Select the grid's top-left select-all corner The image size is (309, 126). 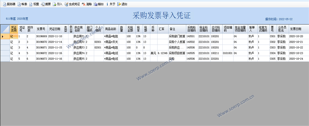pyautogui.click(x=5, y=29)
